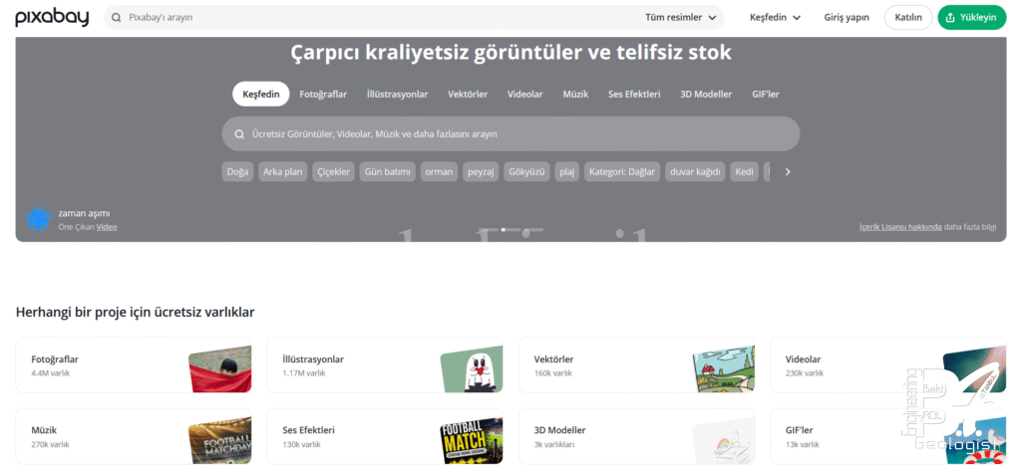
Task: Switch to the İllüstrasyonlar tab
Action: [397, 95]
